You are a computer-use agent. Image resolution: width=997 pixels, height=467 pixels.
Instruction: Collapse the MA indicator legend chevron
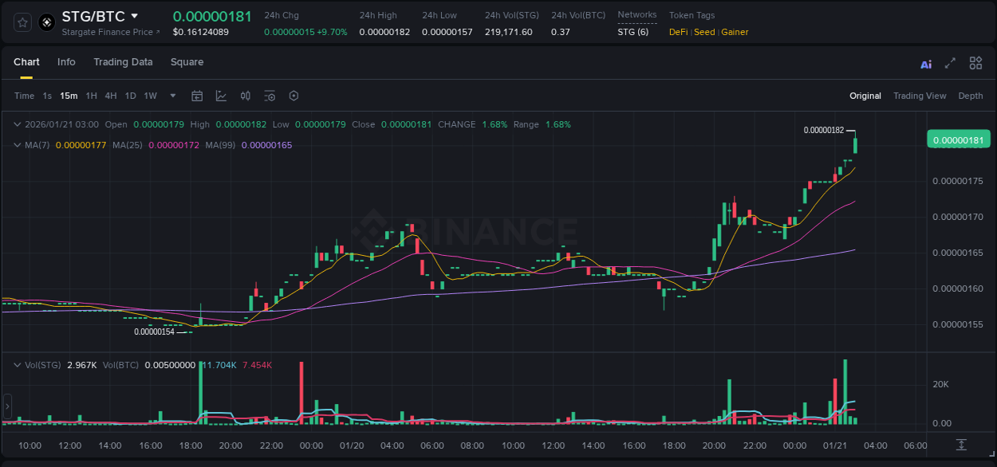click(18, 145)
